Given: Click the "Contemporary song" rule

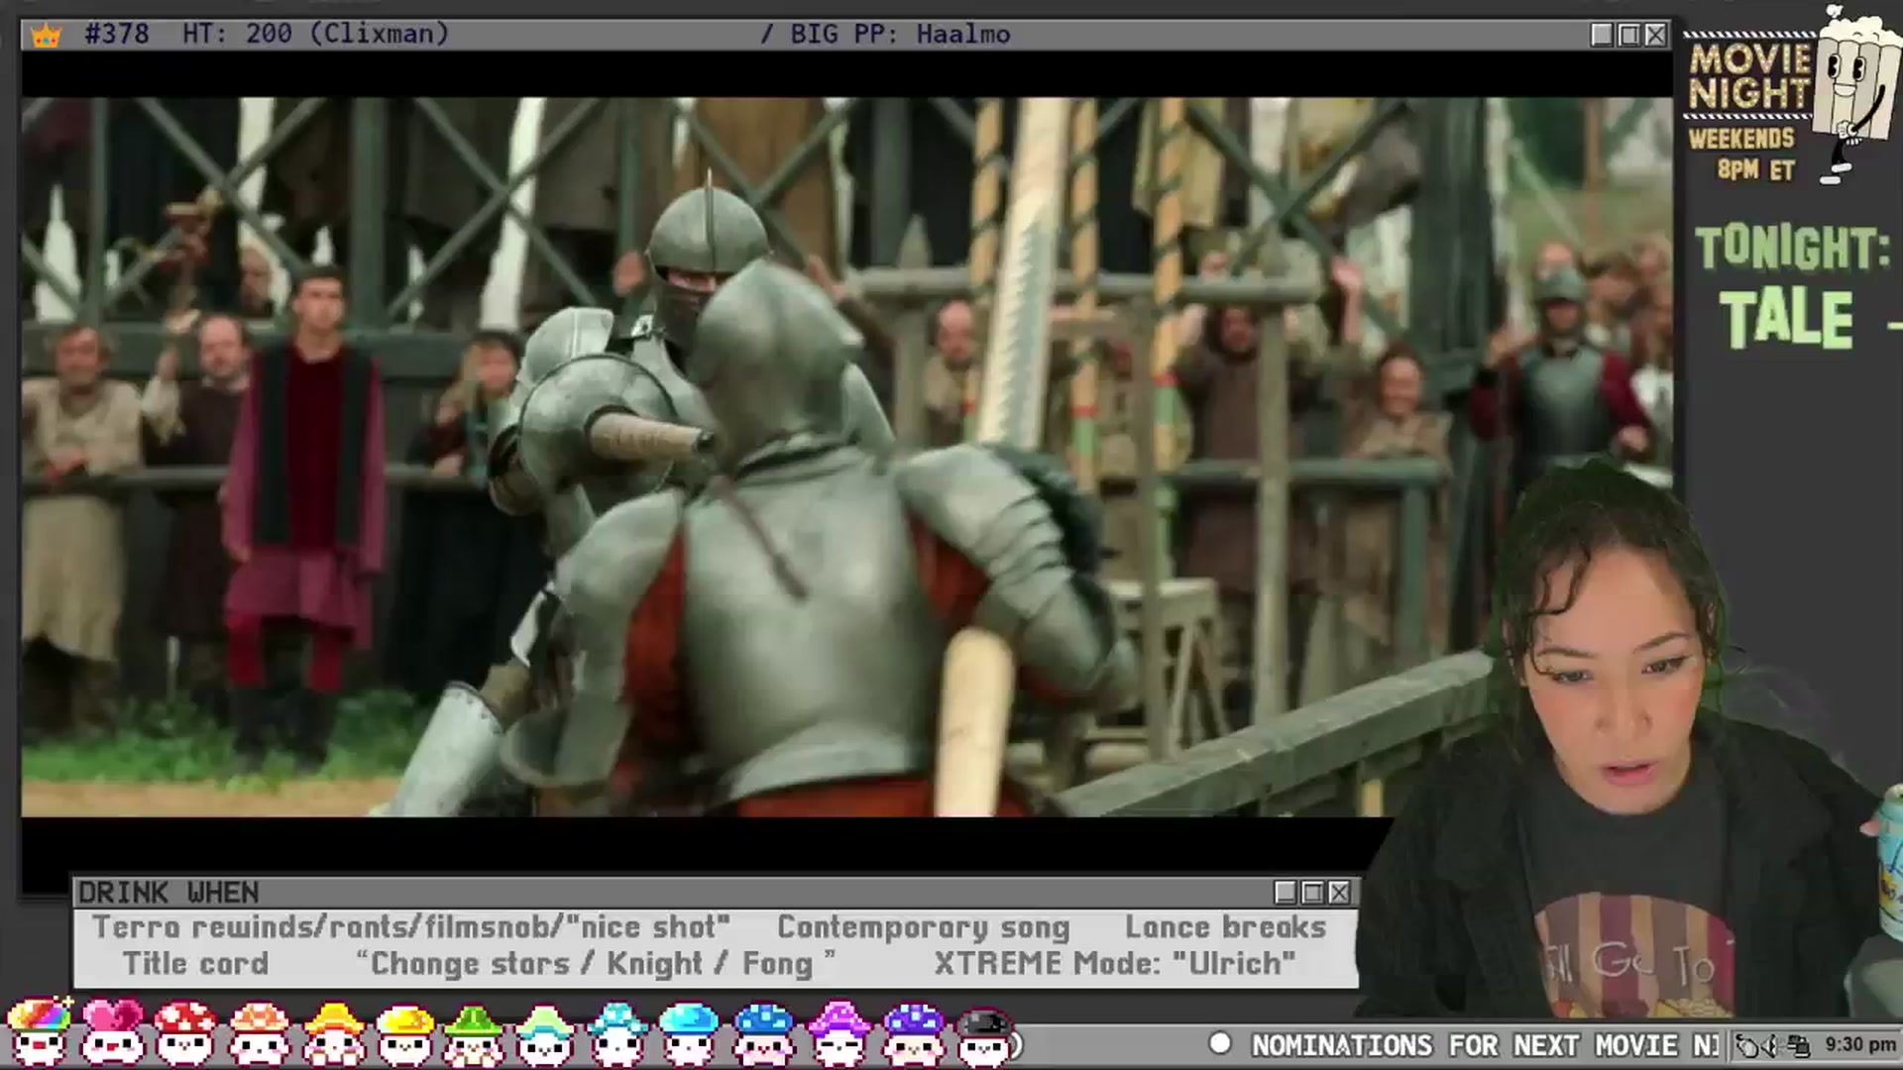Looking at the screenshot, I should coord(924,928).
